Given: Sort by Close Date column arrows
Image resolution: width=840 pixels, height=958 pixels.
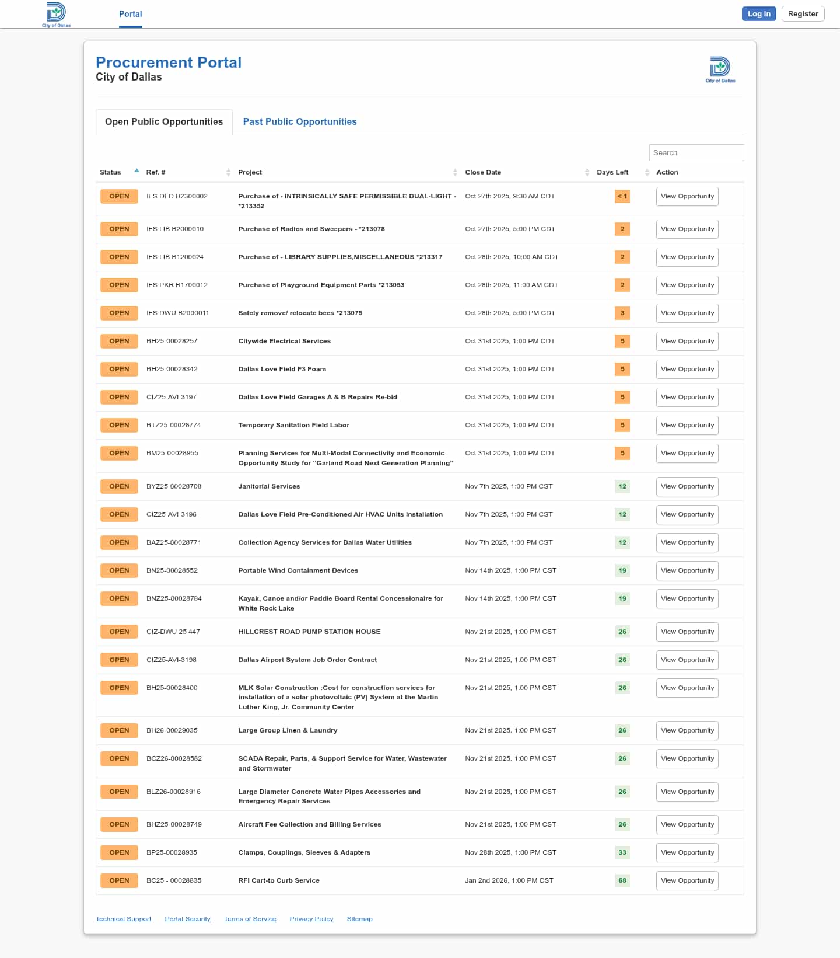Looking at the screenshot, I should [x=587, y=172].
